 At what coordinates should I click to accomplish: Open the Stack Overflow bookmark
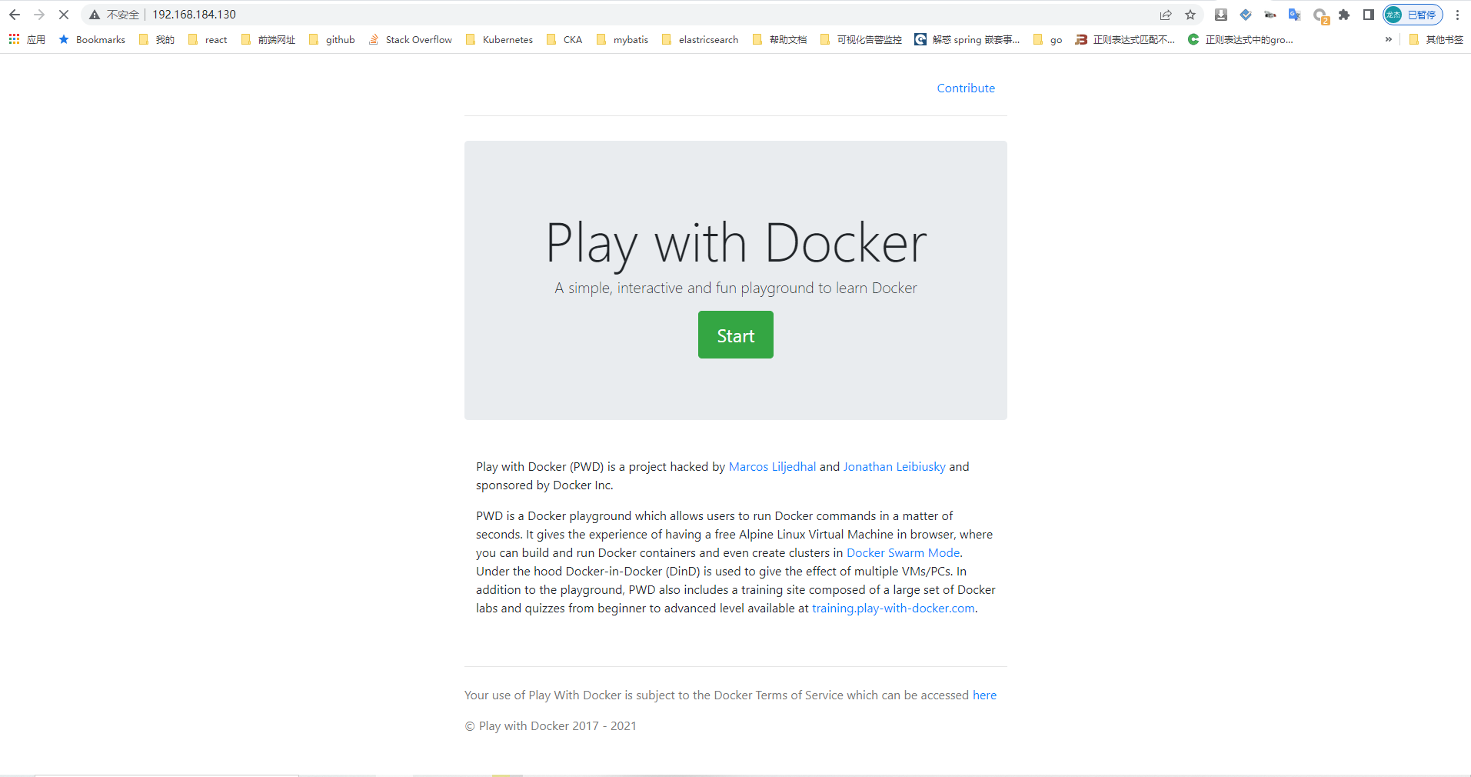(x=410, y=39)
